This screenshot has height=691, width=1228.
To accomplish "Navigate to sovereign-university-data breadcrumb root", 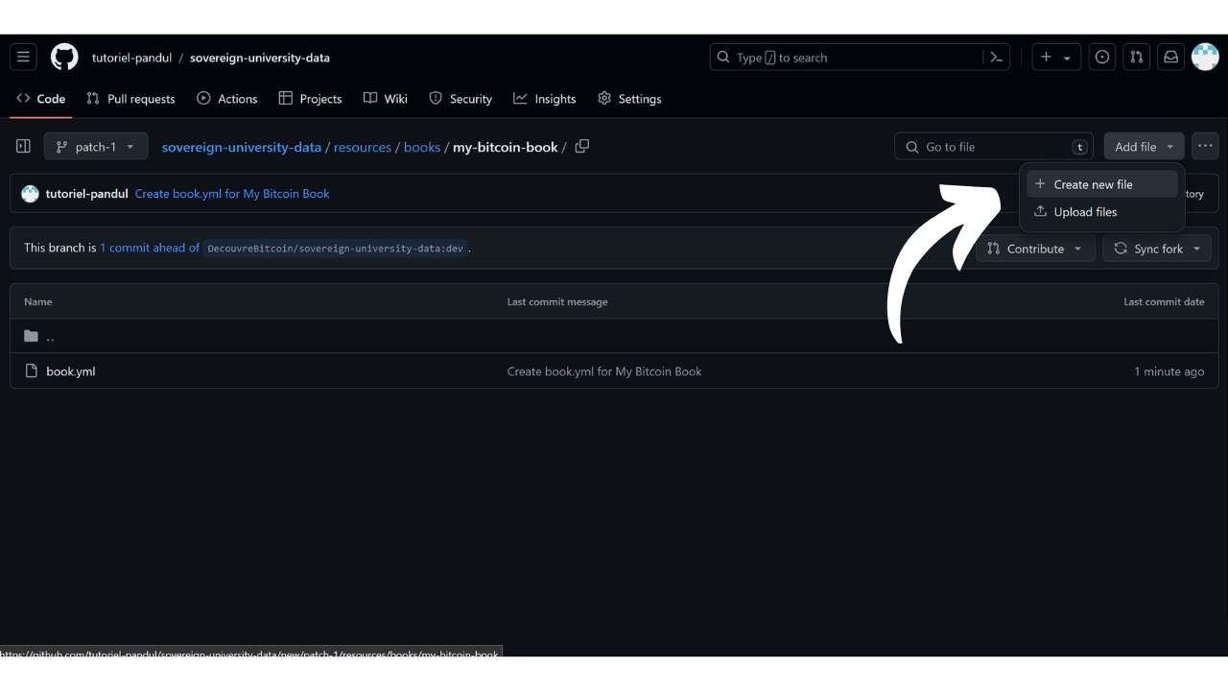I will 242,148.
